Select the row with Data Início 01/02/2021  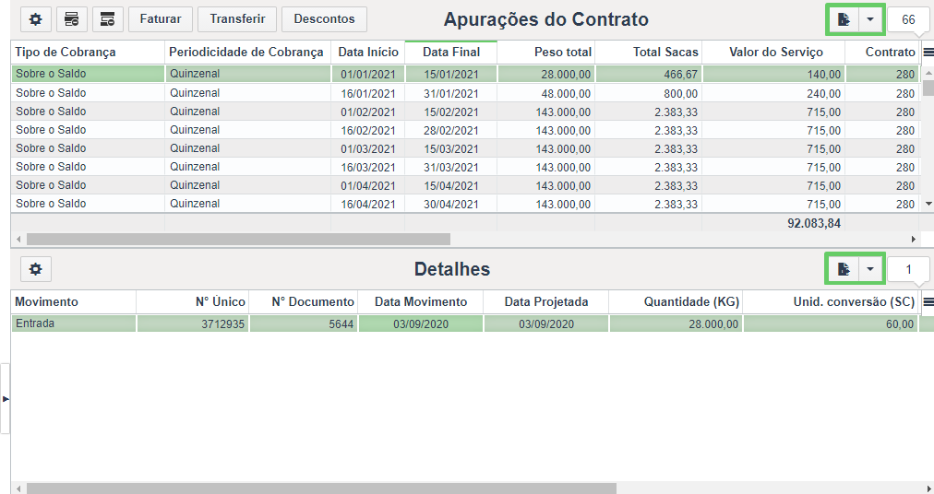pyautogui.click(x=466, y=112)
